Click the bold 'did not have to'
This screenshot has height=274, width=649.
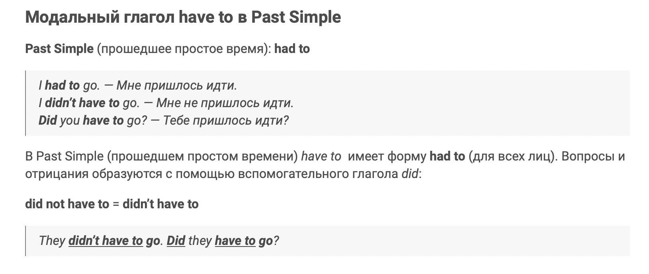pyautogui.click(x=67, y=204)
